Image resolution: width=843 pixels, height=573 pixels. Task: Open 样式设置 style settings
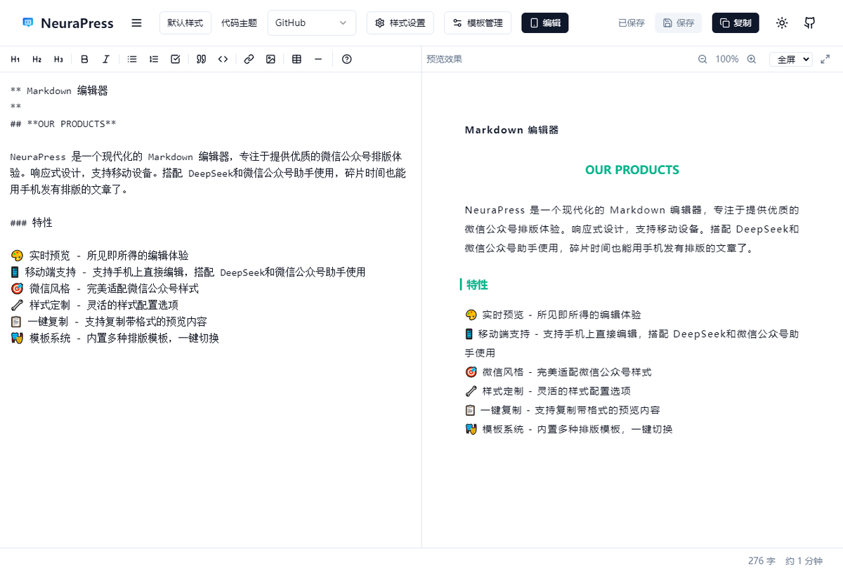click(400, 23)
